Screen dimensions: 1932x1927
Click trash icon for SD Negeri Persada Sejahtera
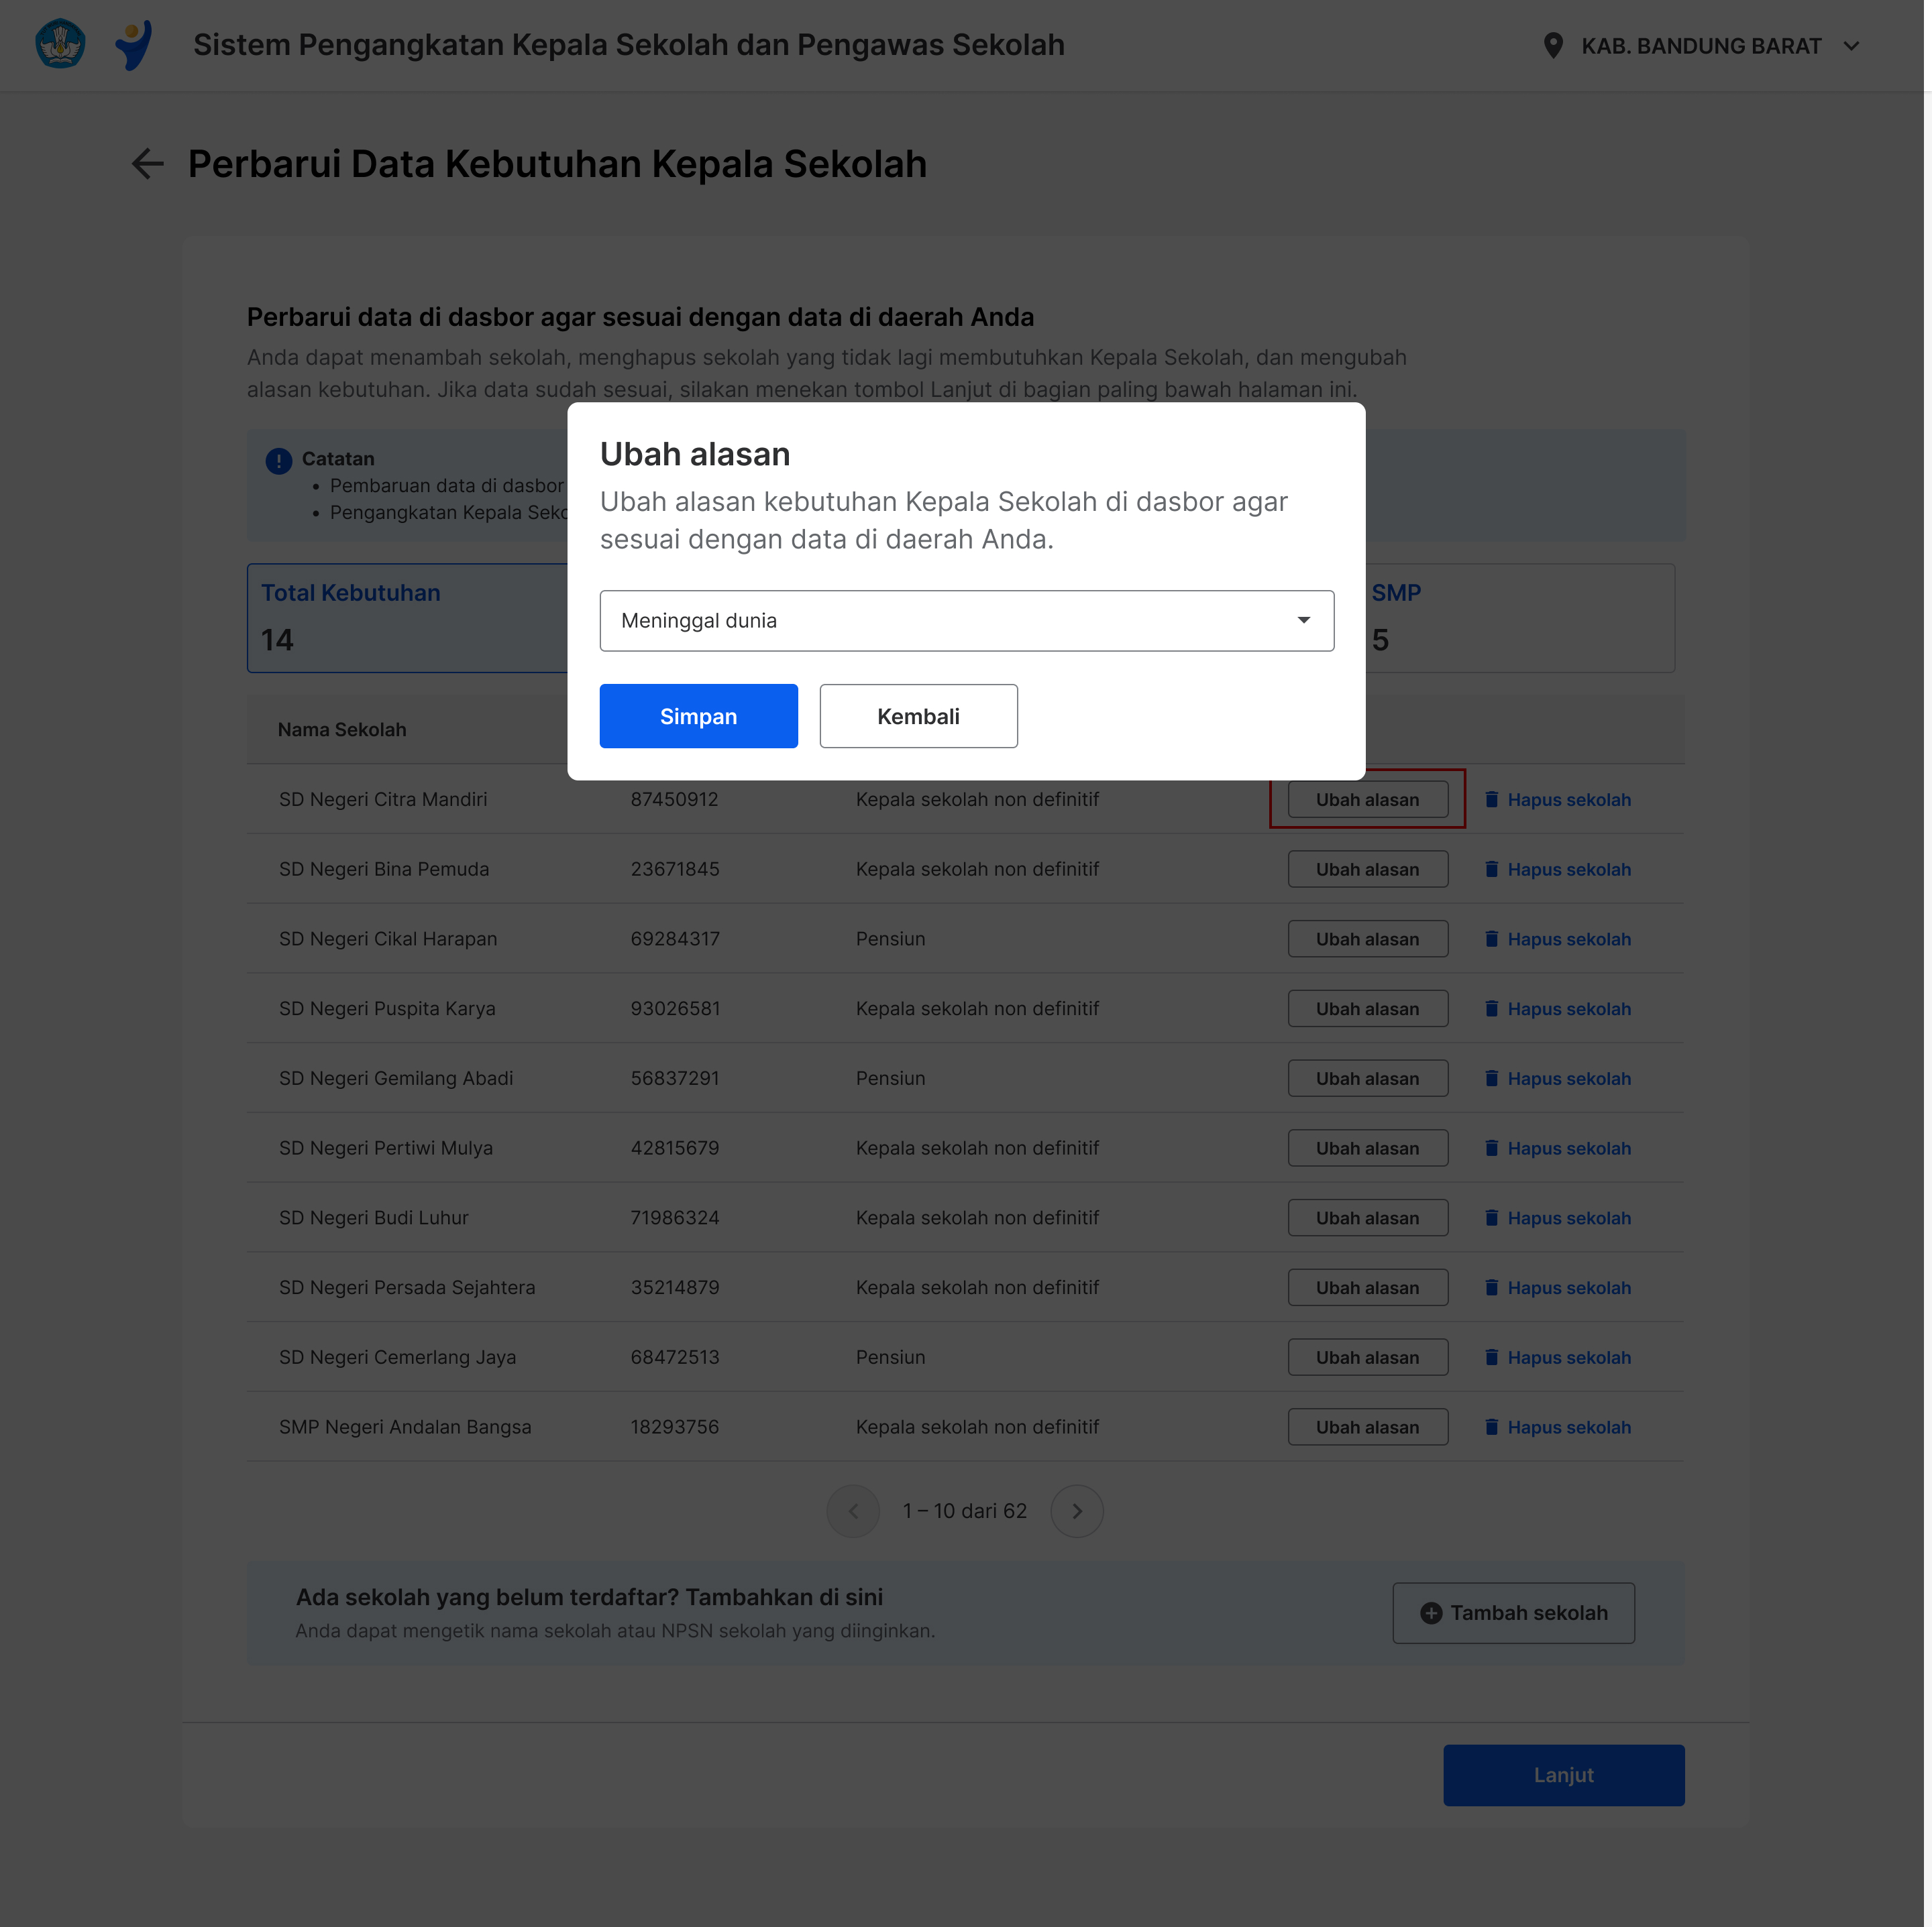click(1491, 1287)
